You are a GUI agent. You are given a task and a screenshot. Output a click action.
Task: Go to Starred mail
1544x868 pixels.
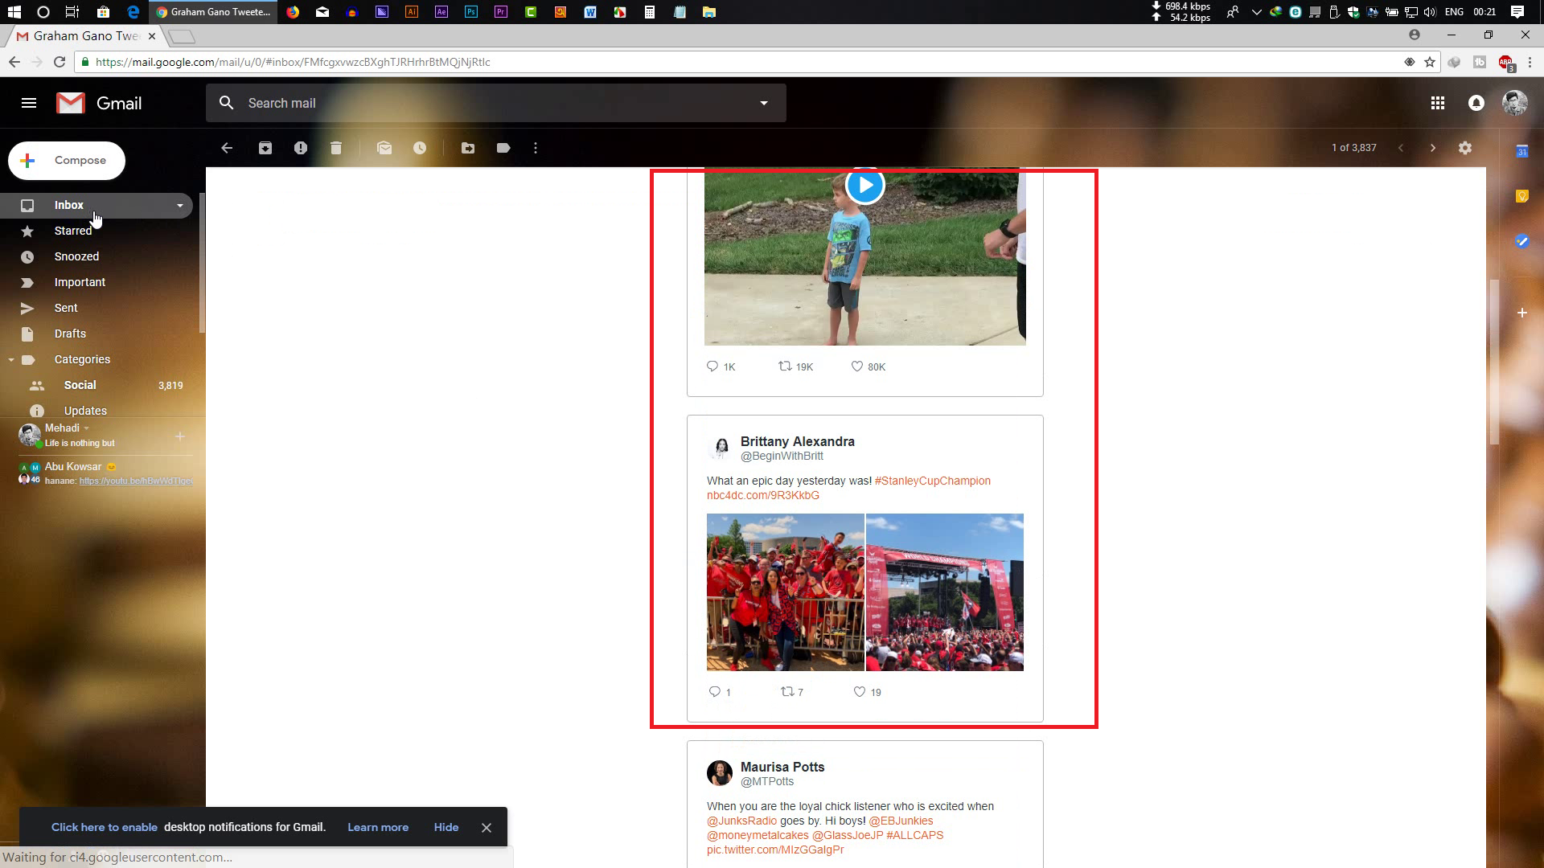pyautogui.click(x=72, y=231)
